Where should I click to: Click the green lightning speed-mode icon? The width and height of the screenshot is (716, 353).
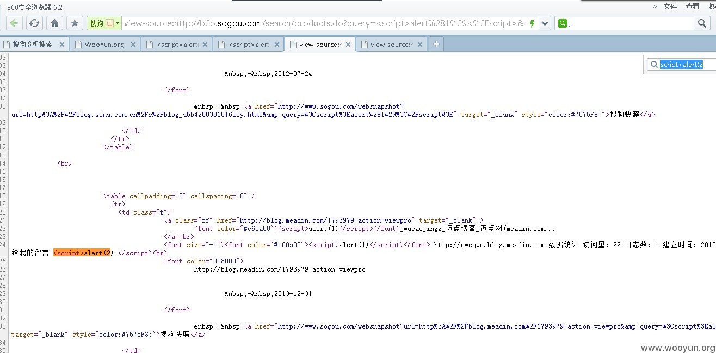pos(532,23)
